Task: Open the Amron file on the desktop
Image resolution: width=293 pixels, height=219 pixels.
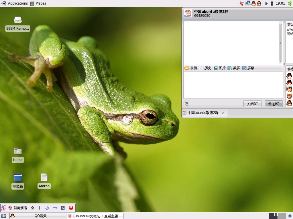Action: [x=44, y=181]
